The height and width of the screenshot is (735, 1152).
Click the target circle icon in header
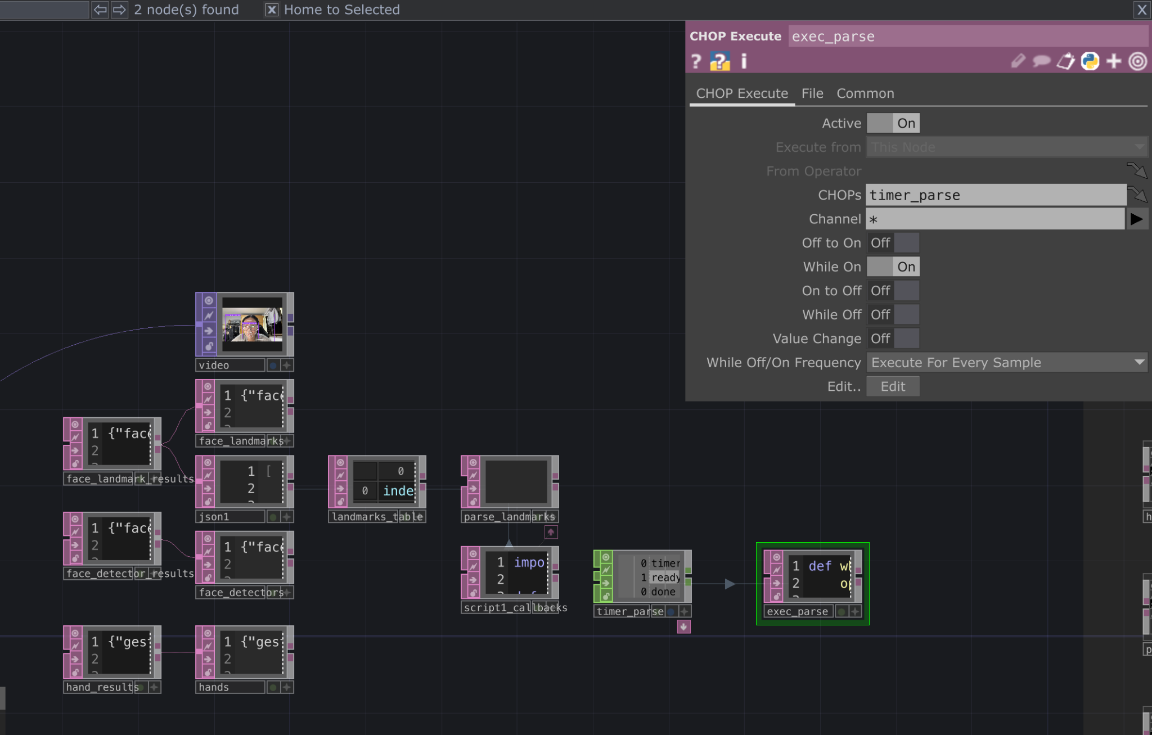point(1137,61)
